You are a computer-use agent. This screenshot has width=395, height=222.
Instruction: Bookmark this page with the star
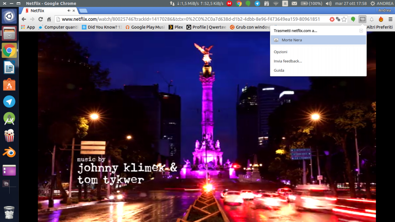344,19
